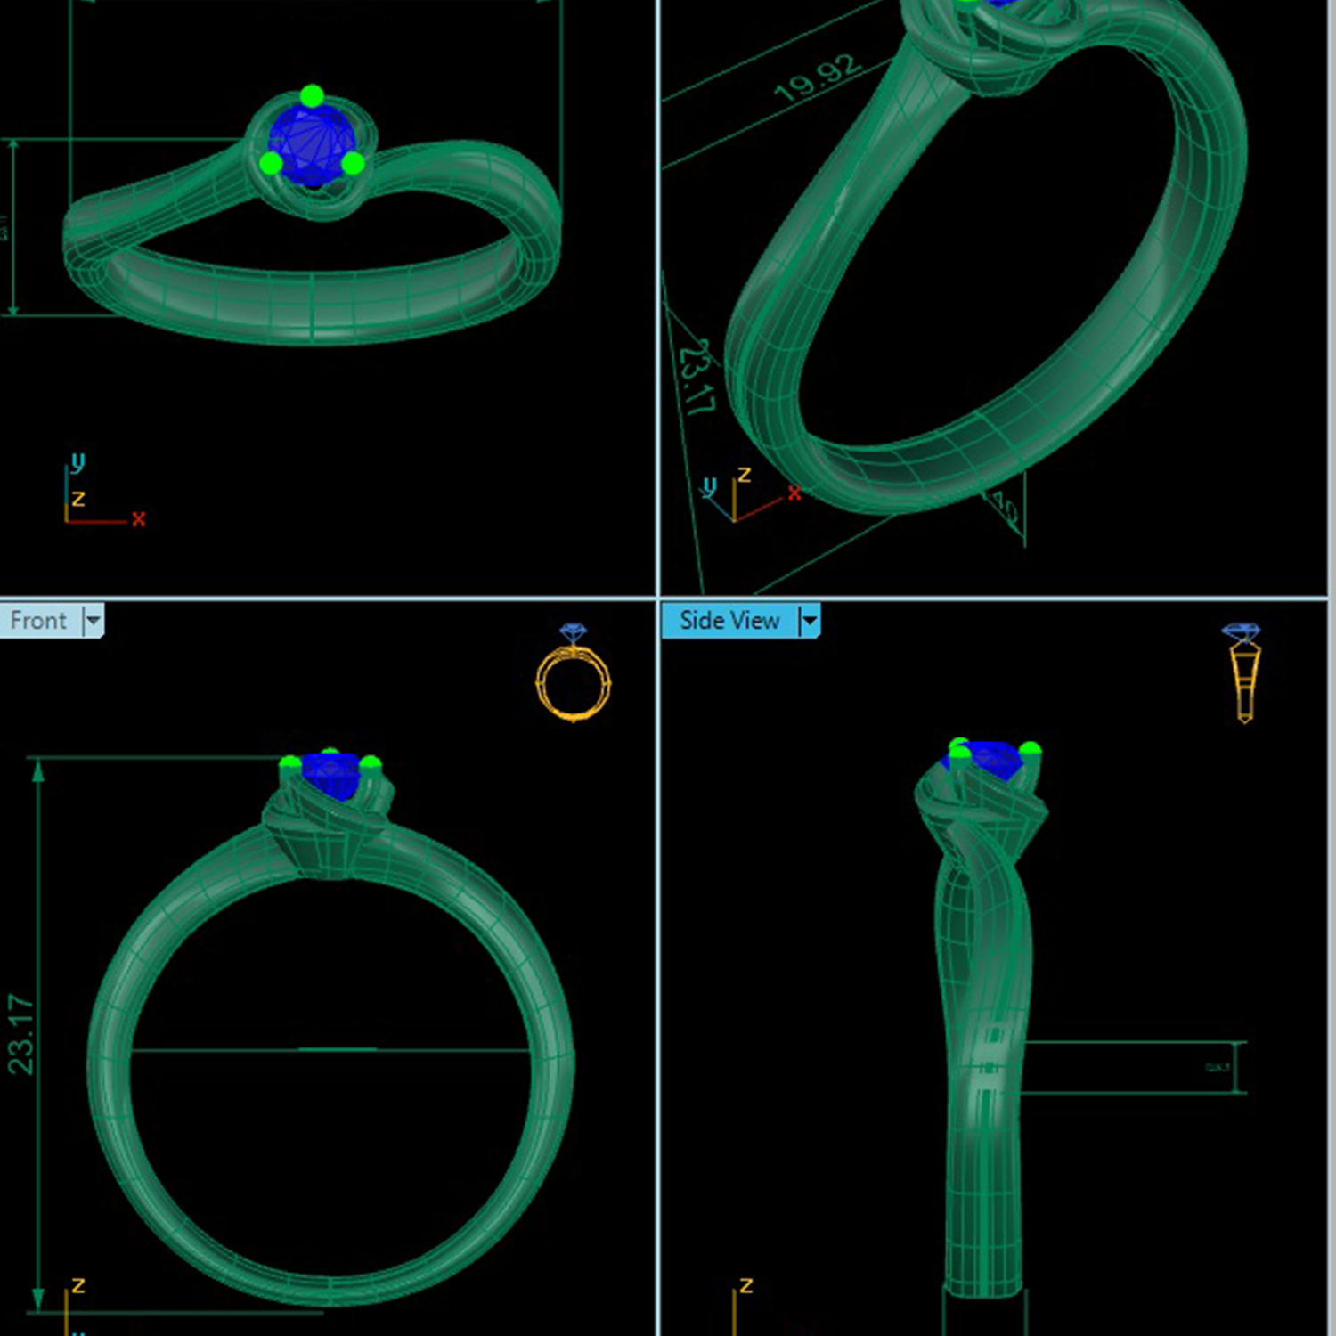The width and height of the screenshot is (1336, 1336).
Task: Open the Side View viewport dropdown arrow
Action: click(809, 621)
